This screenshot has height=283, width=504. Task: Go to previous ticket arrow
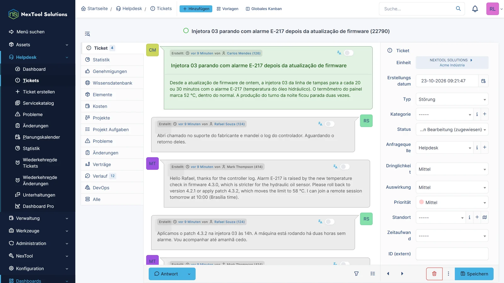click(388, 274)
